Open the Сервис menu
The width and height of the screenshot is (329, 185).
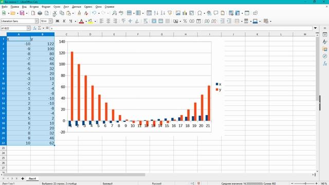tap(88, 7)
